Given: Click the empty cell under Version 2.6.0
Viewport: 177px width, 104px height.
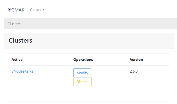Looking at the screenshot, I should (x=149, y=81).
